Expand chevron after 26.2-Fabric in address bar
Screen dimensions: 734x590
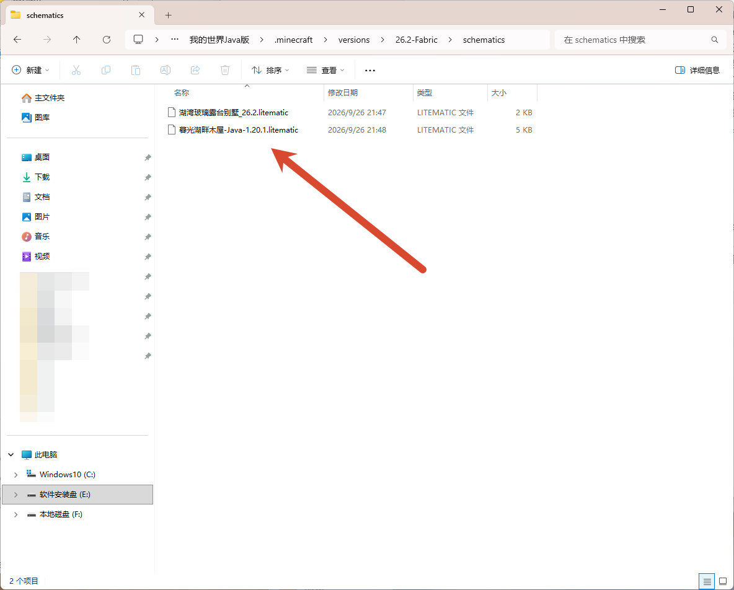pos(450,40)
